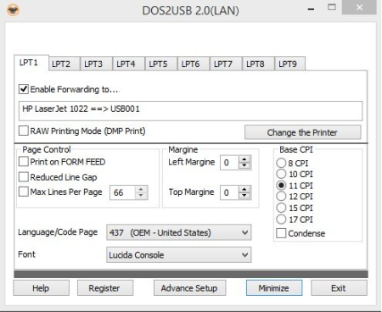Check Print on FORM FEED option
Image resolution: width=382 pixels, height=312 pixels.
click(24, 162)
